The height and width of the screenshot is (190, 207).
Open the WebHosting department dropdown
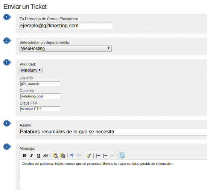(65, 49)
